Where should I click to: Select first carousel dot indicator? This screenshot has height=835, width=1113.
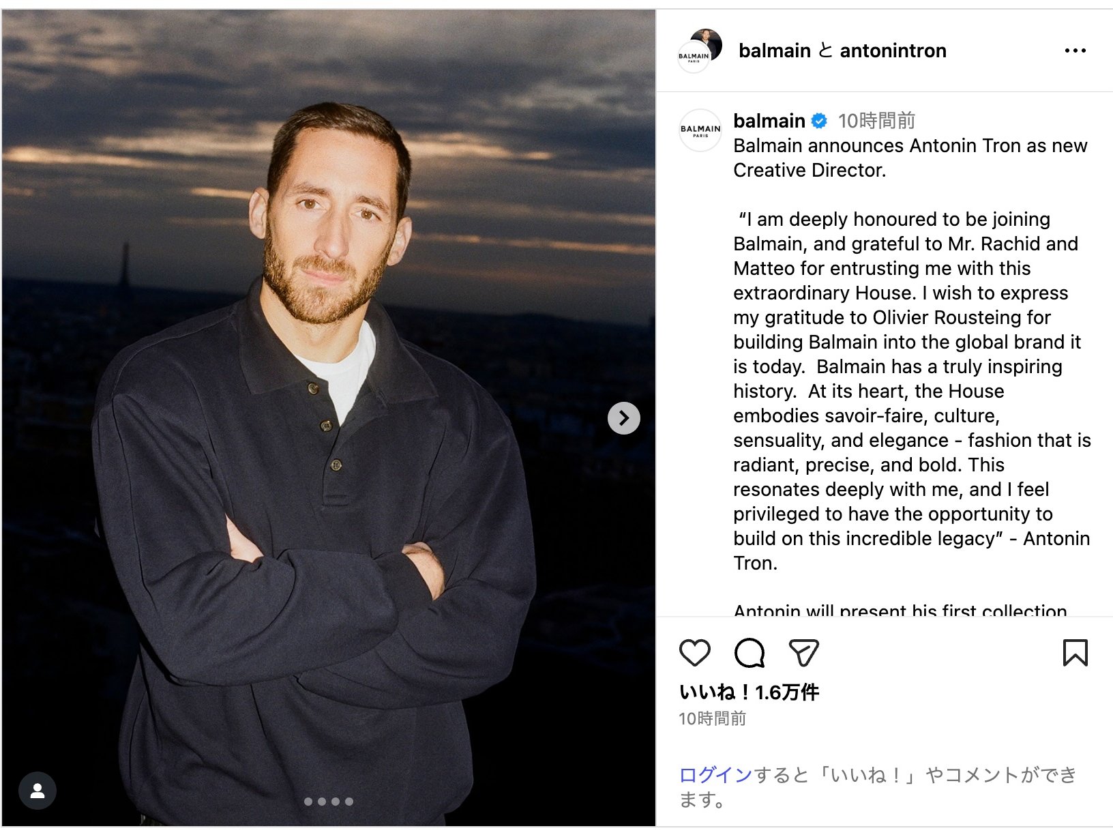(x=308, y=802)
